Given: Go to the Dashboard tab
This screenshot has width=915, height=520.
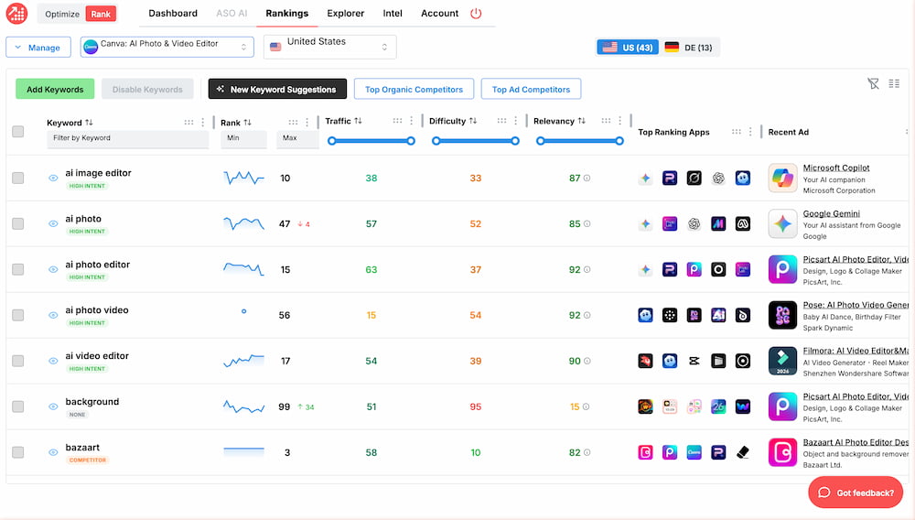Looking at the screenshot, I should (173, 14).
